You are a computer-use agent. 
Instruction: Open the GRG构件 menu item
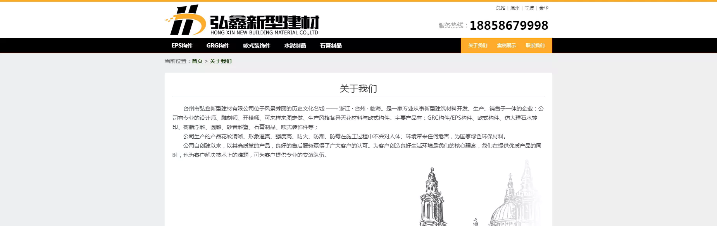click(218, 46)
